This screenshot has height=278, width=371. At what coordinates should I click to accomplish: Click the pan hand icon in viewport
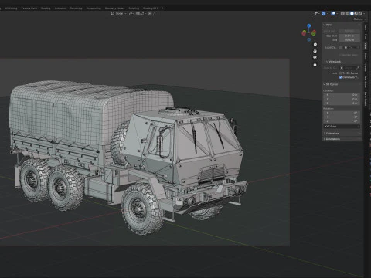[x=315, y=51]
